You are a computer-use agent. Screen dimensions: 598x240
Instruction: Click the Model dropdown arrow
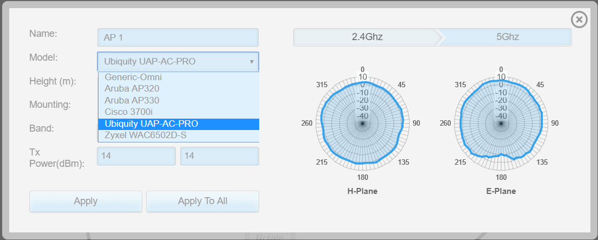coord(252,62)
